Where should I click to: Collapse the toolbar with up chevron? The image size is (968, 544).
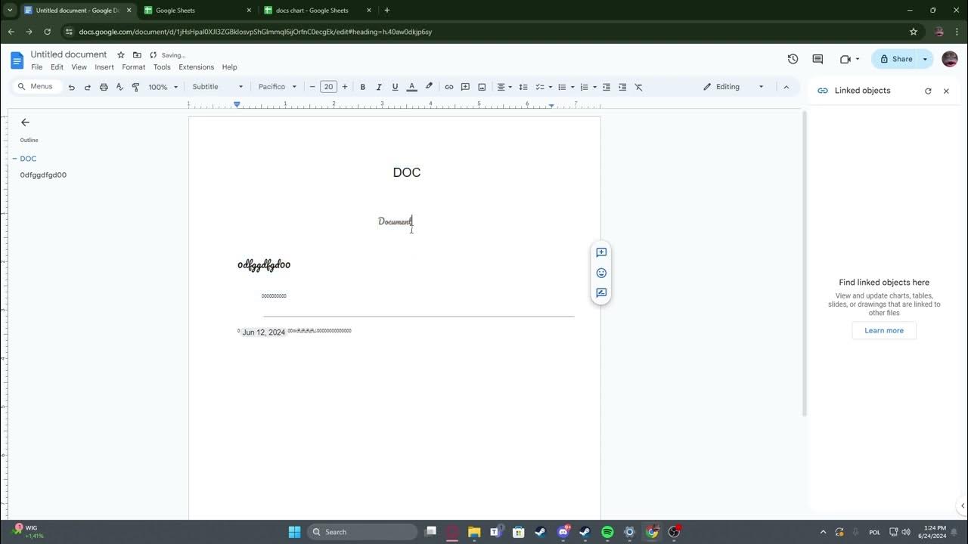(x=786, y=87)
